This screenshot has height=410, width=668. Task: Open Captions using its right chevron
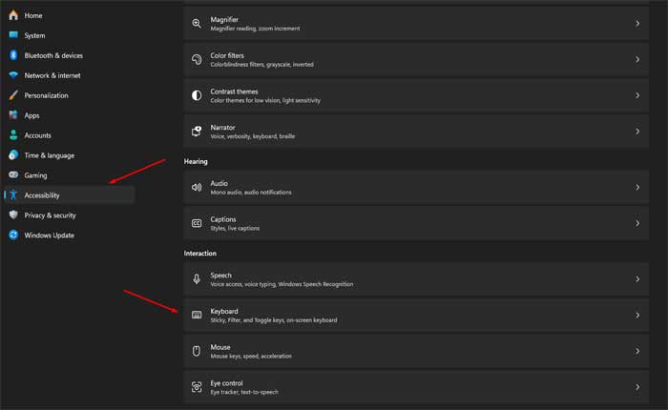[637, 223]
